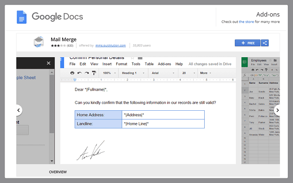Open the View menu in Docs preview
This screenshot has width=293, height=183.
[x=94, y=64]
